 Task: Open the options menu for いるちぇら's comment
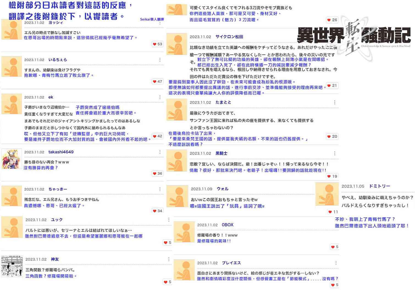(160, 60)
